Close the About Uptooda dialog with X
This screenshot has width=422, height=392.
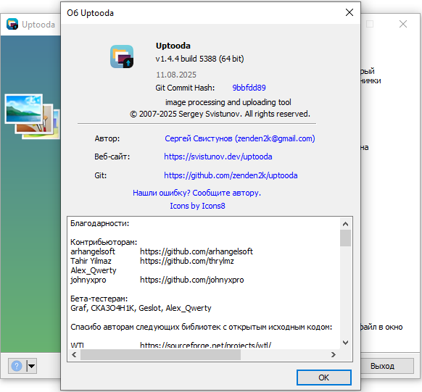tap(349, 12)
